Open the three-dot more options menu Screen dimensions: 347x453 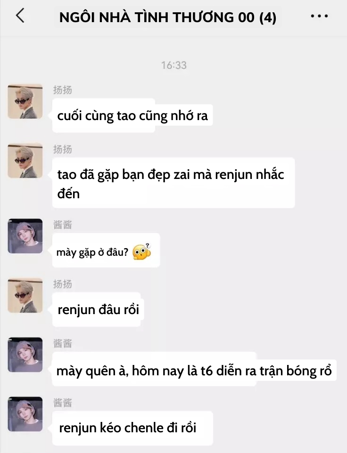click(319, 16)
